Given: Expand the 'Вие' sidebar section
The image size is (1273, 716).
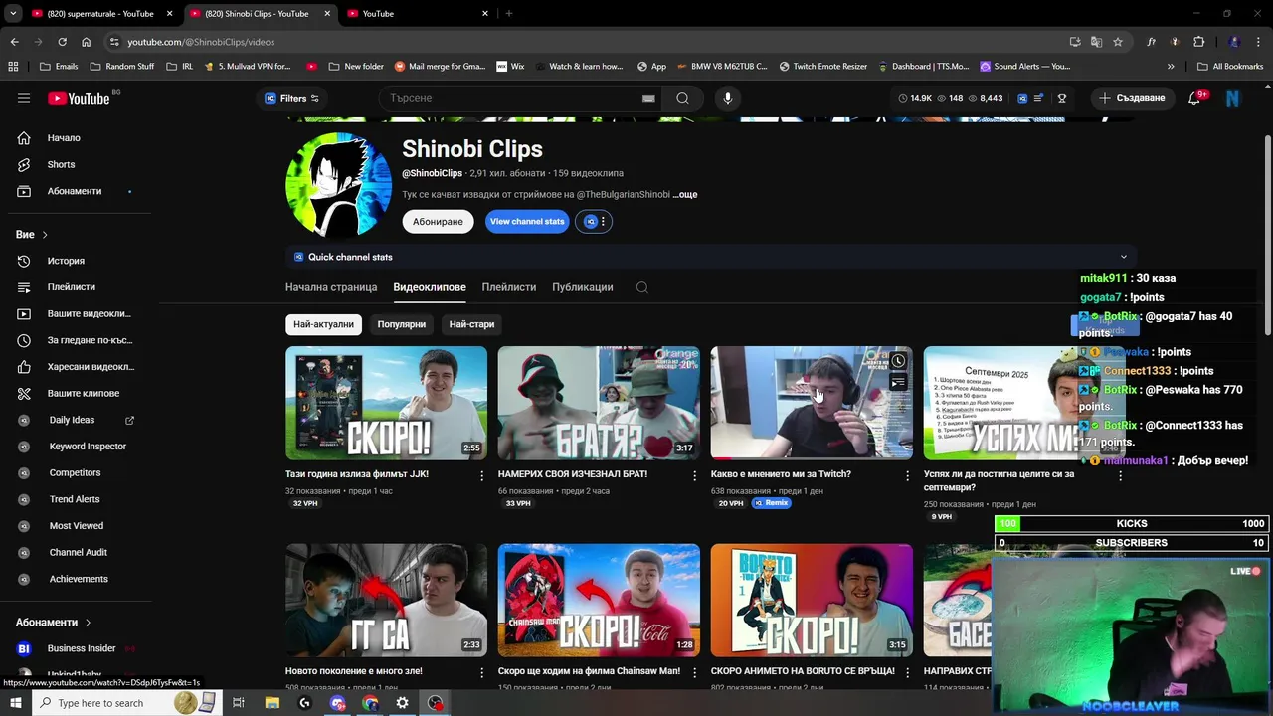Looking at the screenshot, I should pyautogui.click(x=32, y=235).
